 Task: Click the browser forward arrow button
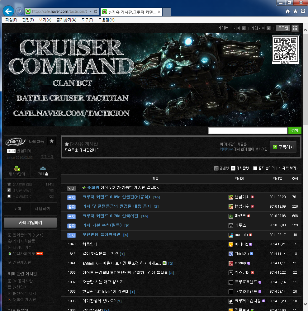[x=19, y=11]
